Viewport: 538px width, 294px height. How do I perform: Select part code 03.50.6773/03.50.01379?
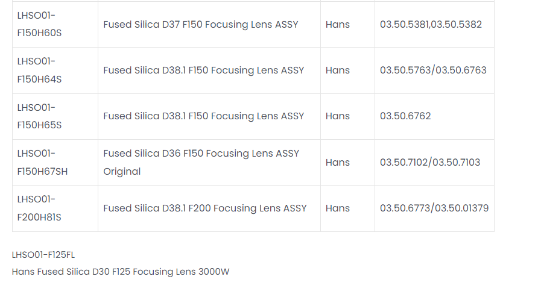434,208
